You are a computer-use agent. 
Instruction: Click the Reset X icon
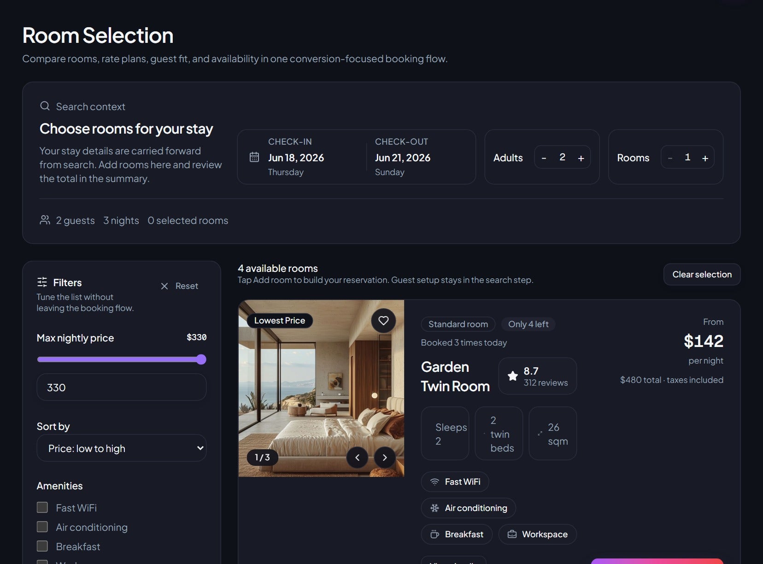pos(164,286)
